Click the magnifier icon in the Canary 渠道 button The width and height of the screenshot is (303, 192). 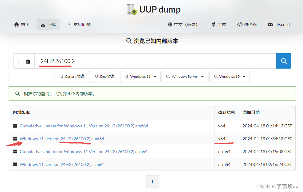coord(61,77)
